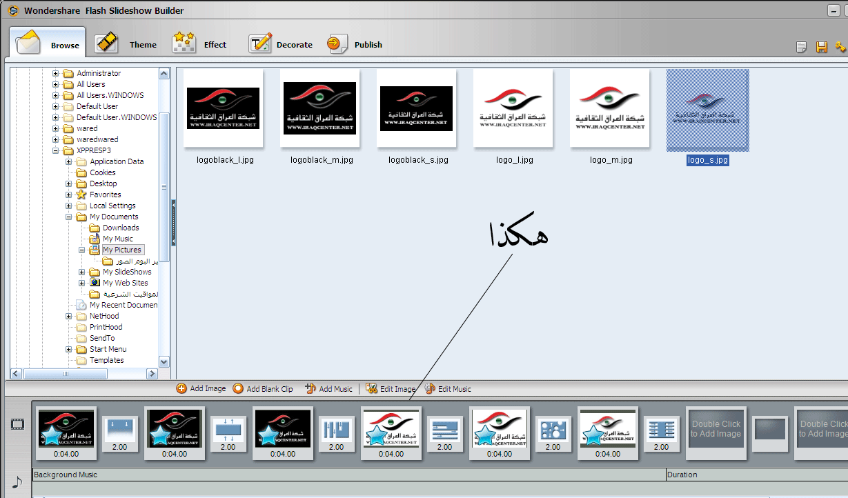Select the logo_l.jpg thumbnail
This screenshot has height=498, width=848.
pyautogui.click(x=513, y=108)
